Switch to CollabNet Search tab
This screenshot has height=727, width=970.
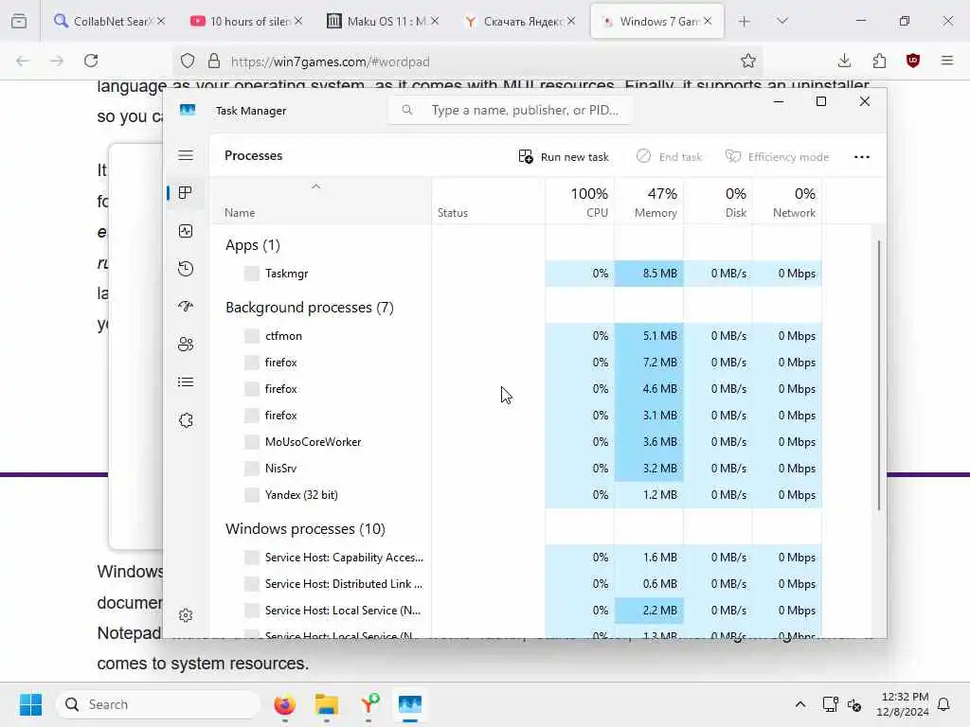click(109, 21)
